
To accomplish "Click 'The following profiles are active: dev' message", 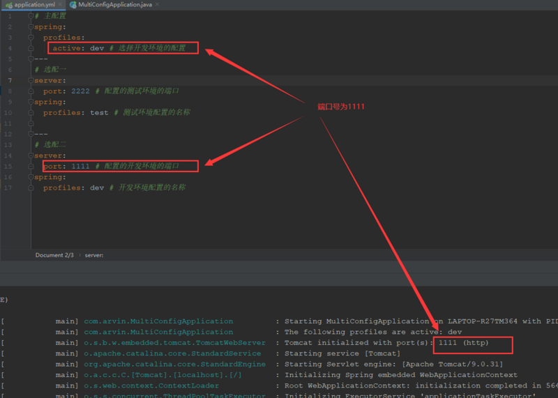I will tap(373, 332).
